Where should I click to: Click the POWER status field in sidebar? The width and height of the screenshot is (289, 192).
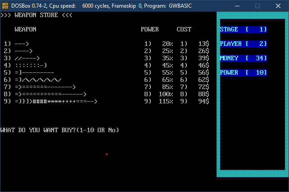click(243, 72)
